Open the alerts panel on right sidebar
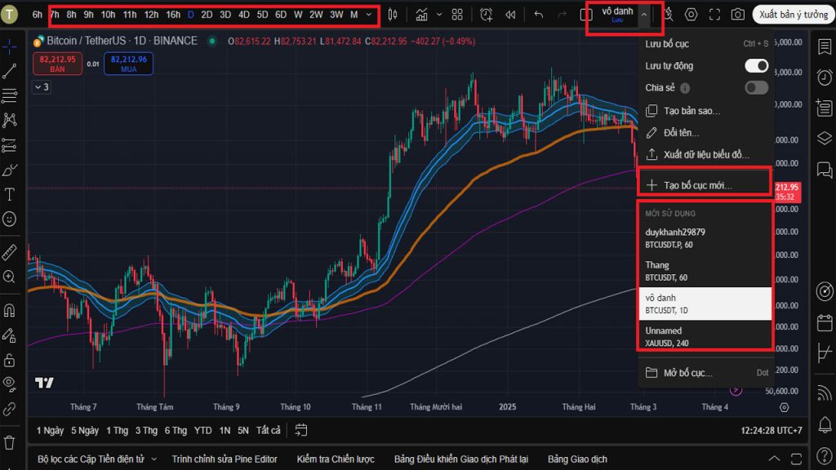The height and width of the screenshot is (470, 836). [x=825, y=78]
